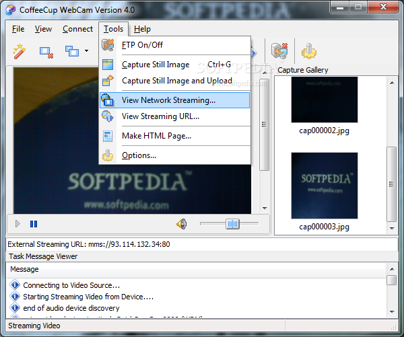Image resolution: width=404 pixels, height=337 pixels.
Task: Click the disconnect video source toolbar icon
Action: (46, 52)
